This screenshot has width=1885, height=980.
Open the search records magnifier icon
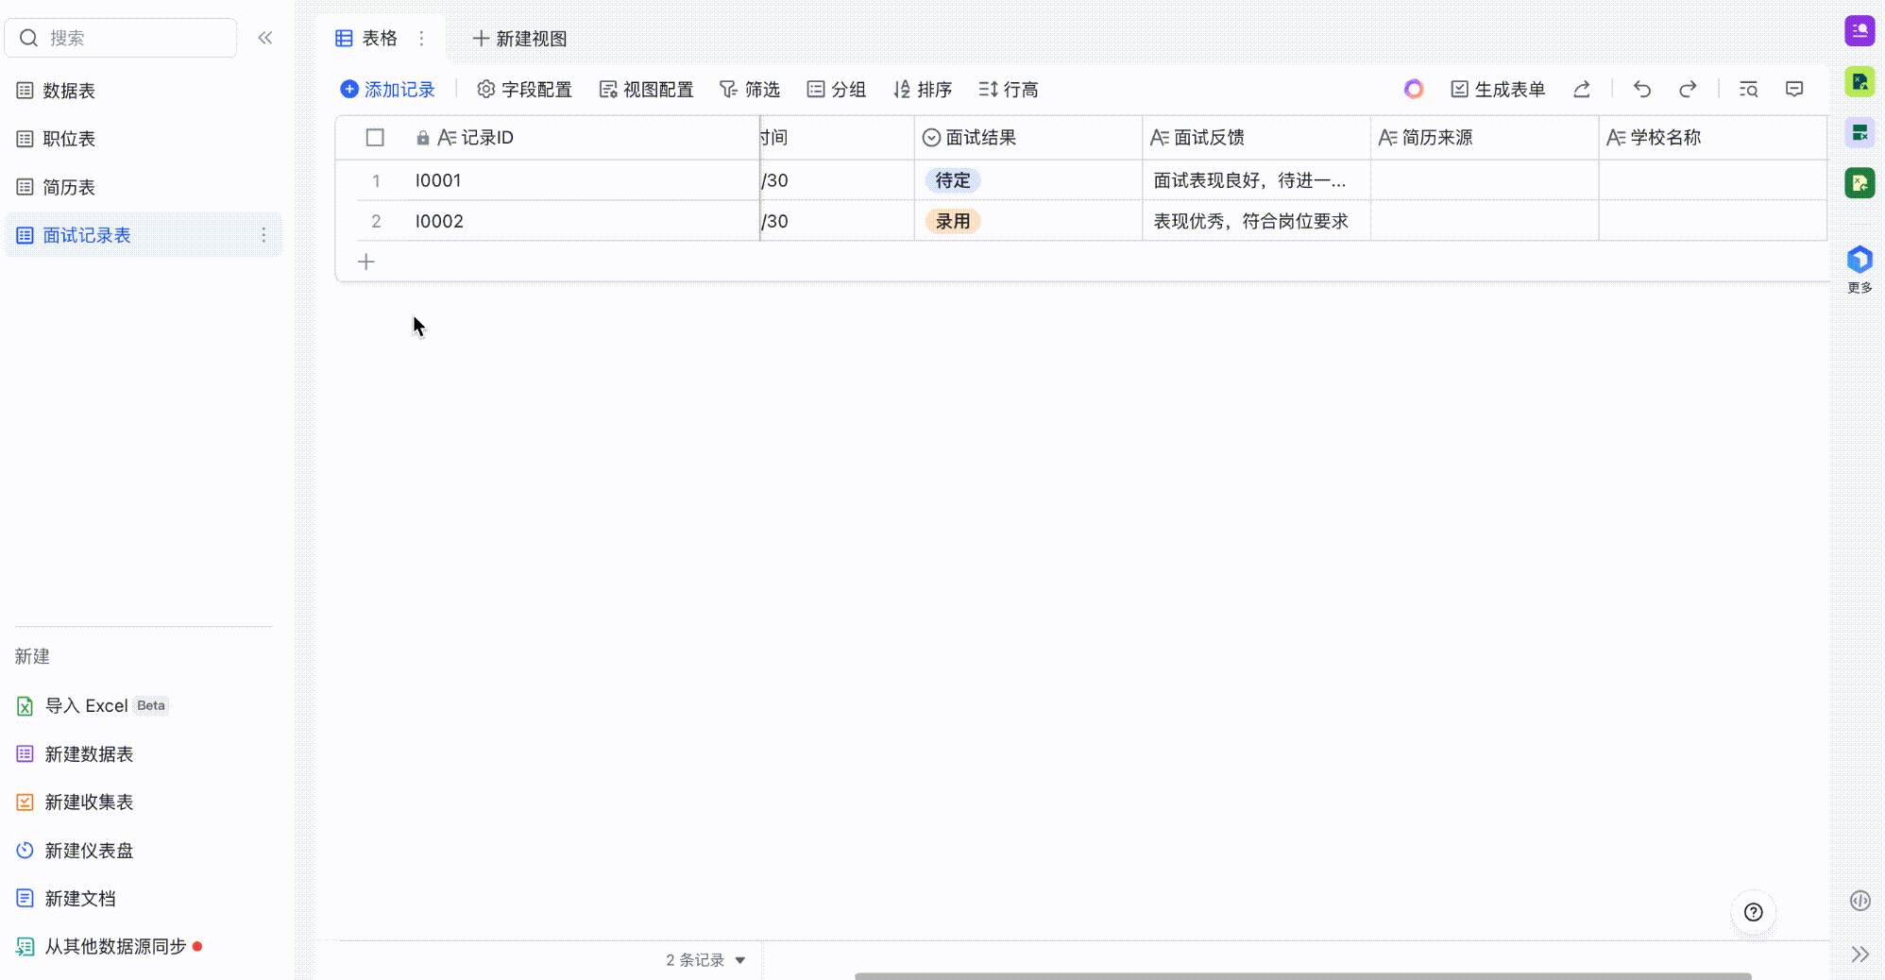click(1749, 89)
